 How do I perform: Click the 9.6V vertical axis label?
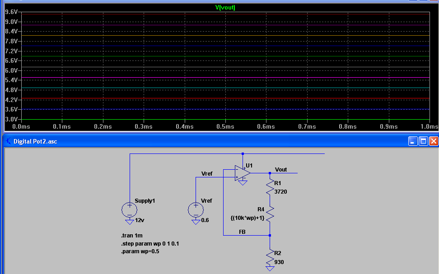(11, 12)
